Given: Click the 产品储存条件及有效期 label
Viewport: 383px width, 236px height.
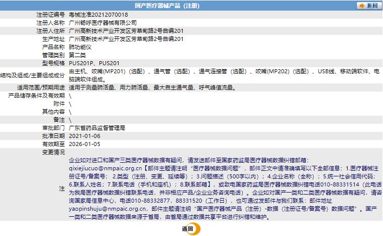Looking at the screenshot, I should click(37, 96).
